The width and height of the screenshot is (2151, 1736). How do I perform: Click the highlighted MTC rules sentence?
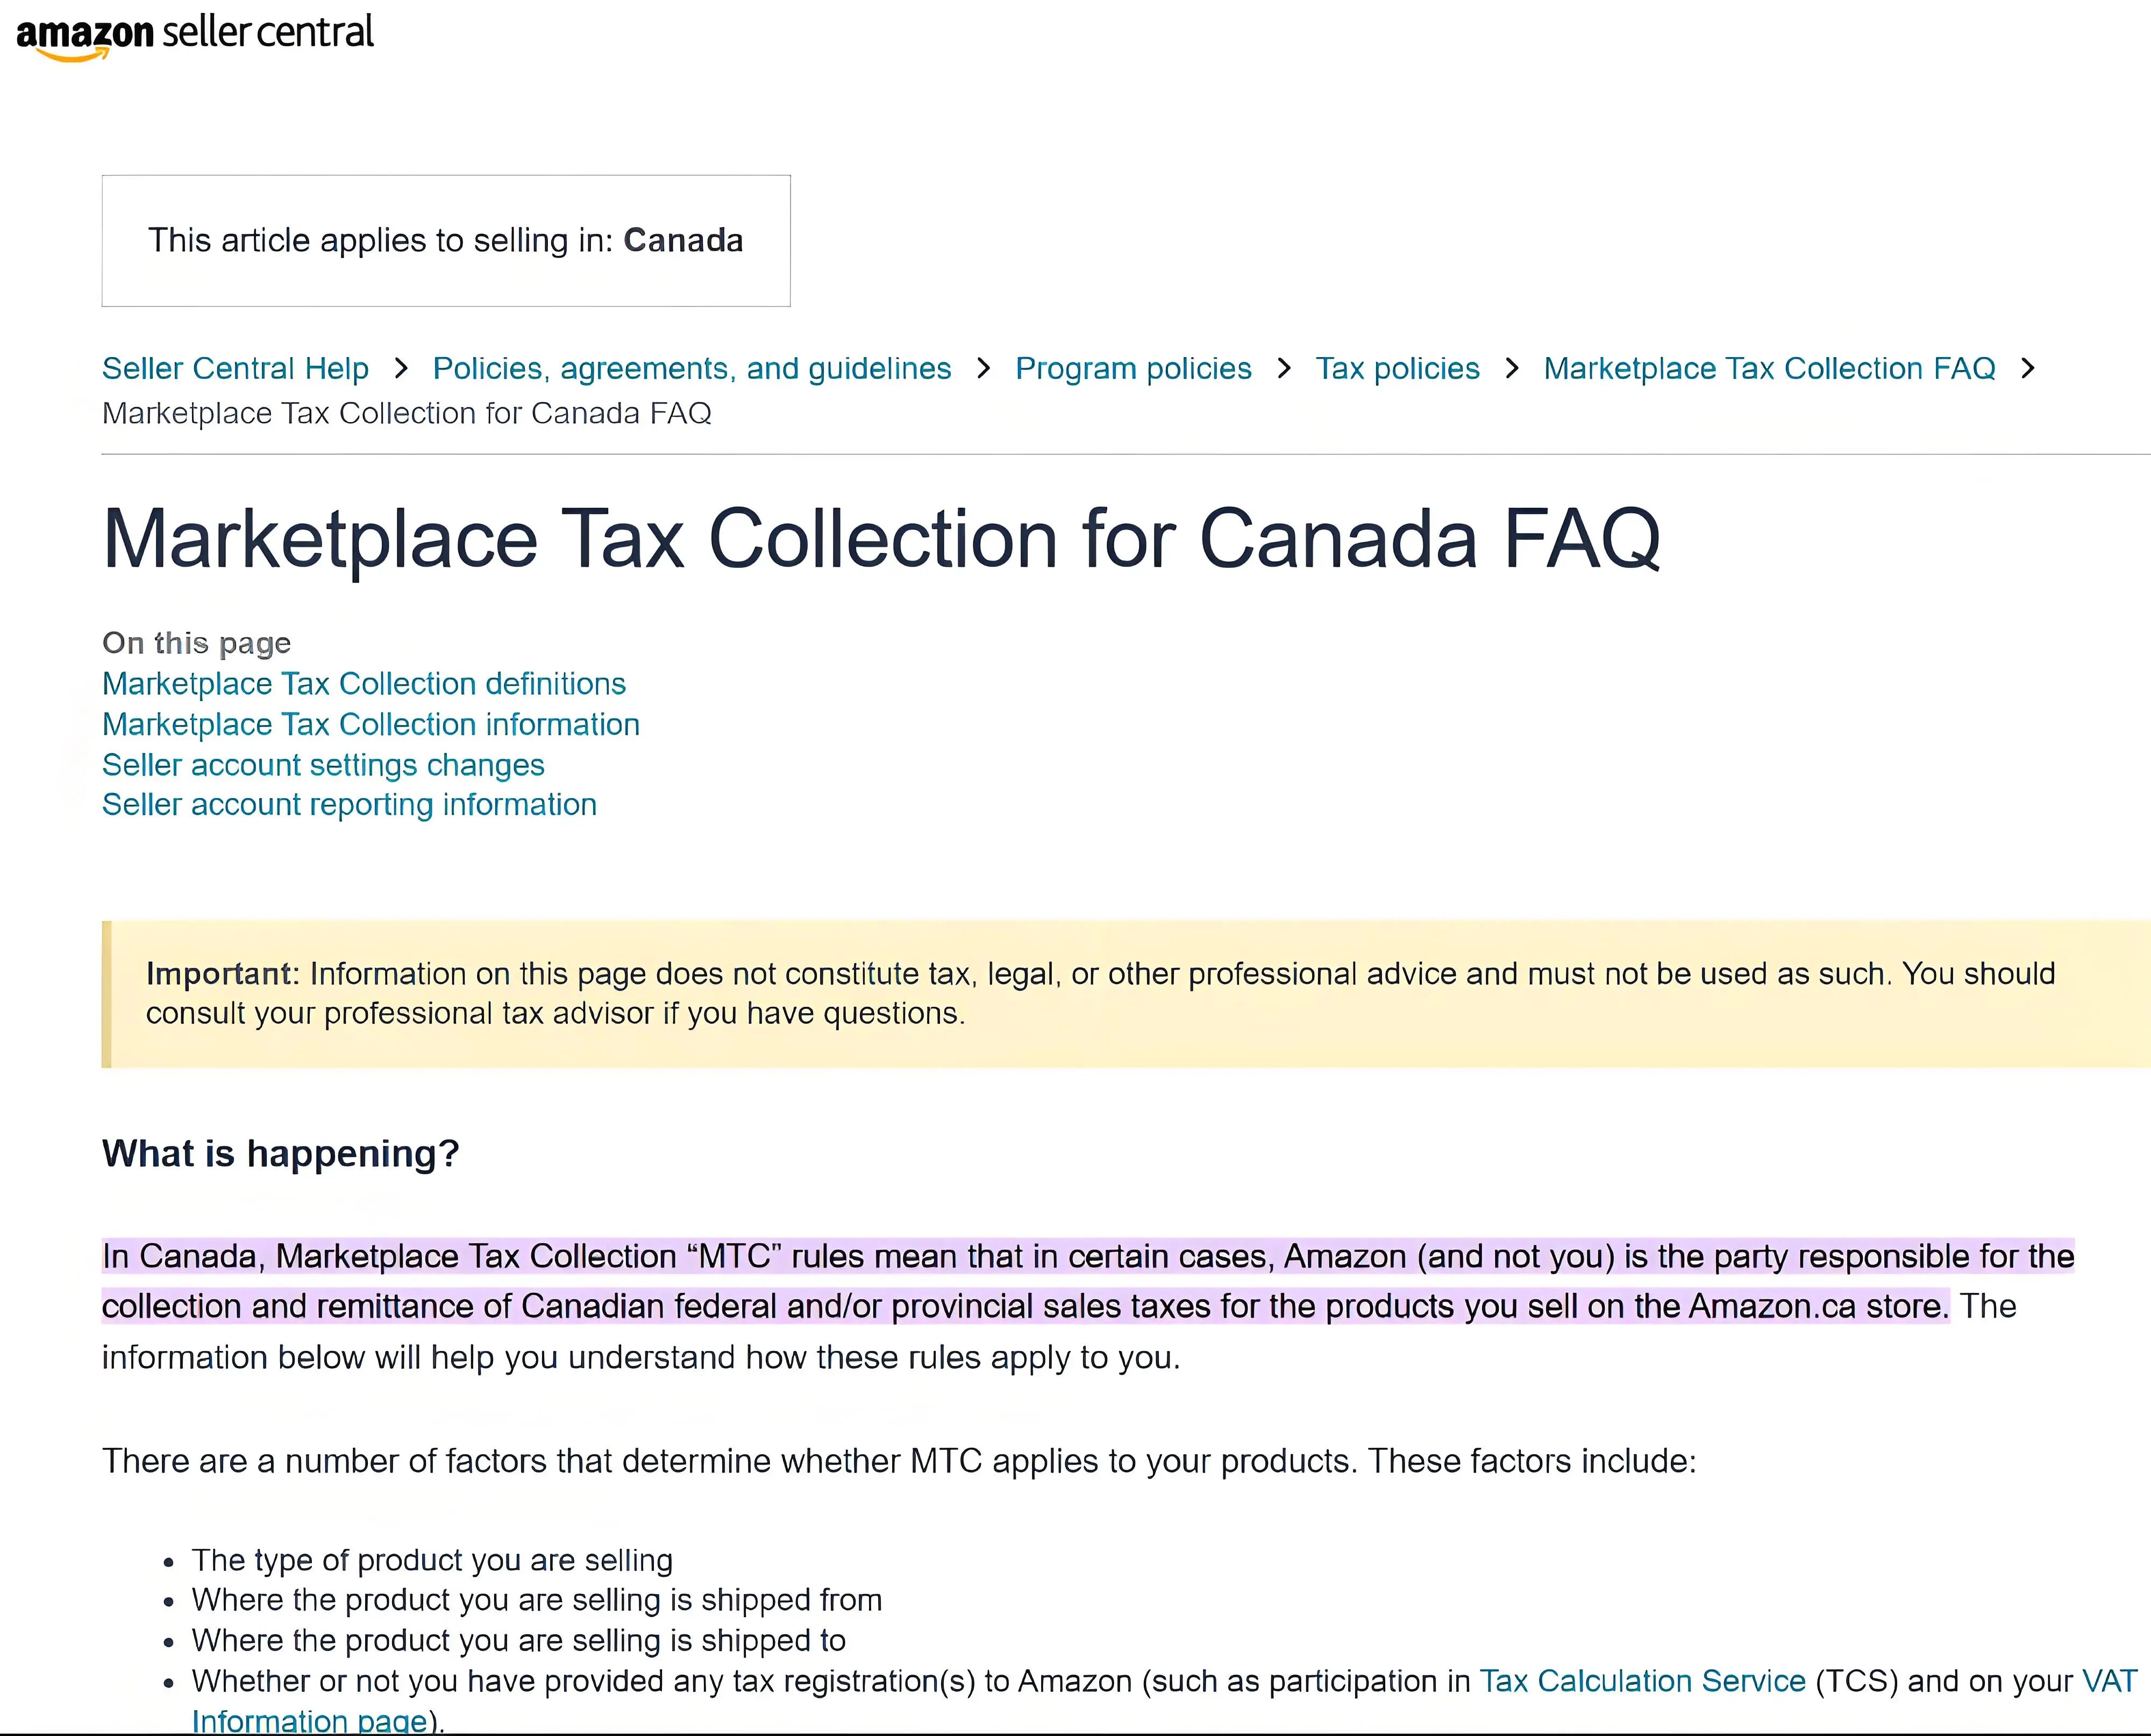click(1088, 1281)
